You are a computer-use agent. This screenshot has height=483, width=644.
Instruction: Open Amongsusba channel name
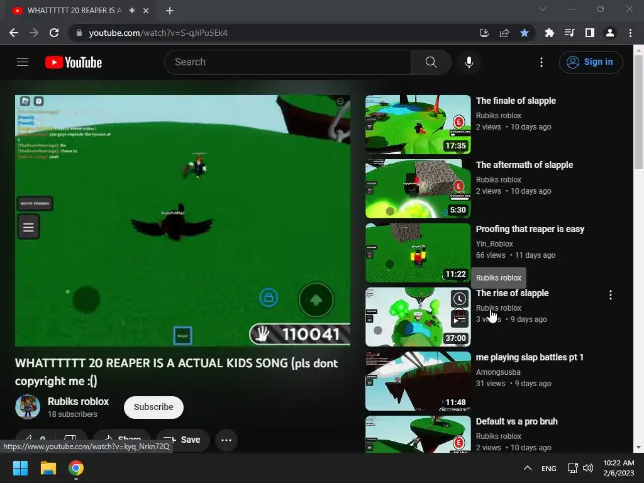[498, 372]
